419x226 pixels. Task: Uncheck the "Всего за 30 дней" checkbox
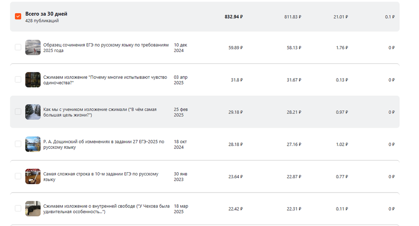click(18, 17)
